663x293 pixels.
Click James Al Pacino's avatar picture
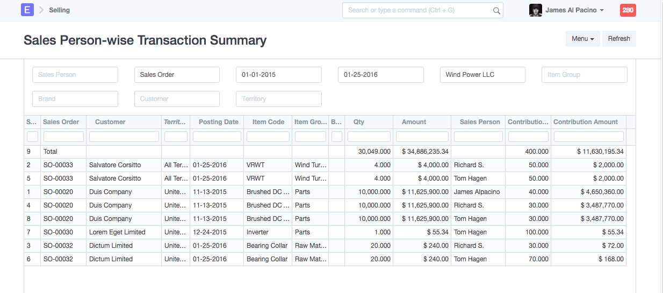point(535,10)
